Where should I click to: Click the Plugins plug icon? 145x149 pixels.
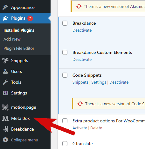[5, 18]
